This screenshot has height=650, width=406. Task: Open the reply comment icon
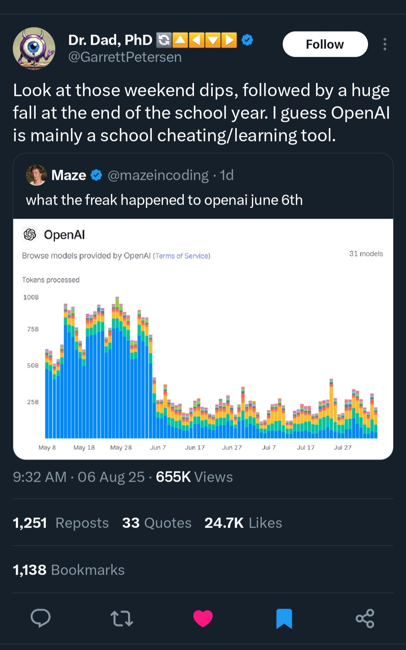coord(41,618)
